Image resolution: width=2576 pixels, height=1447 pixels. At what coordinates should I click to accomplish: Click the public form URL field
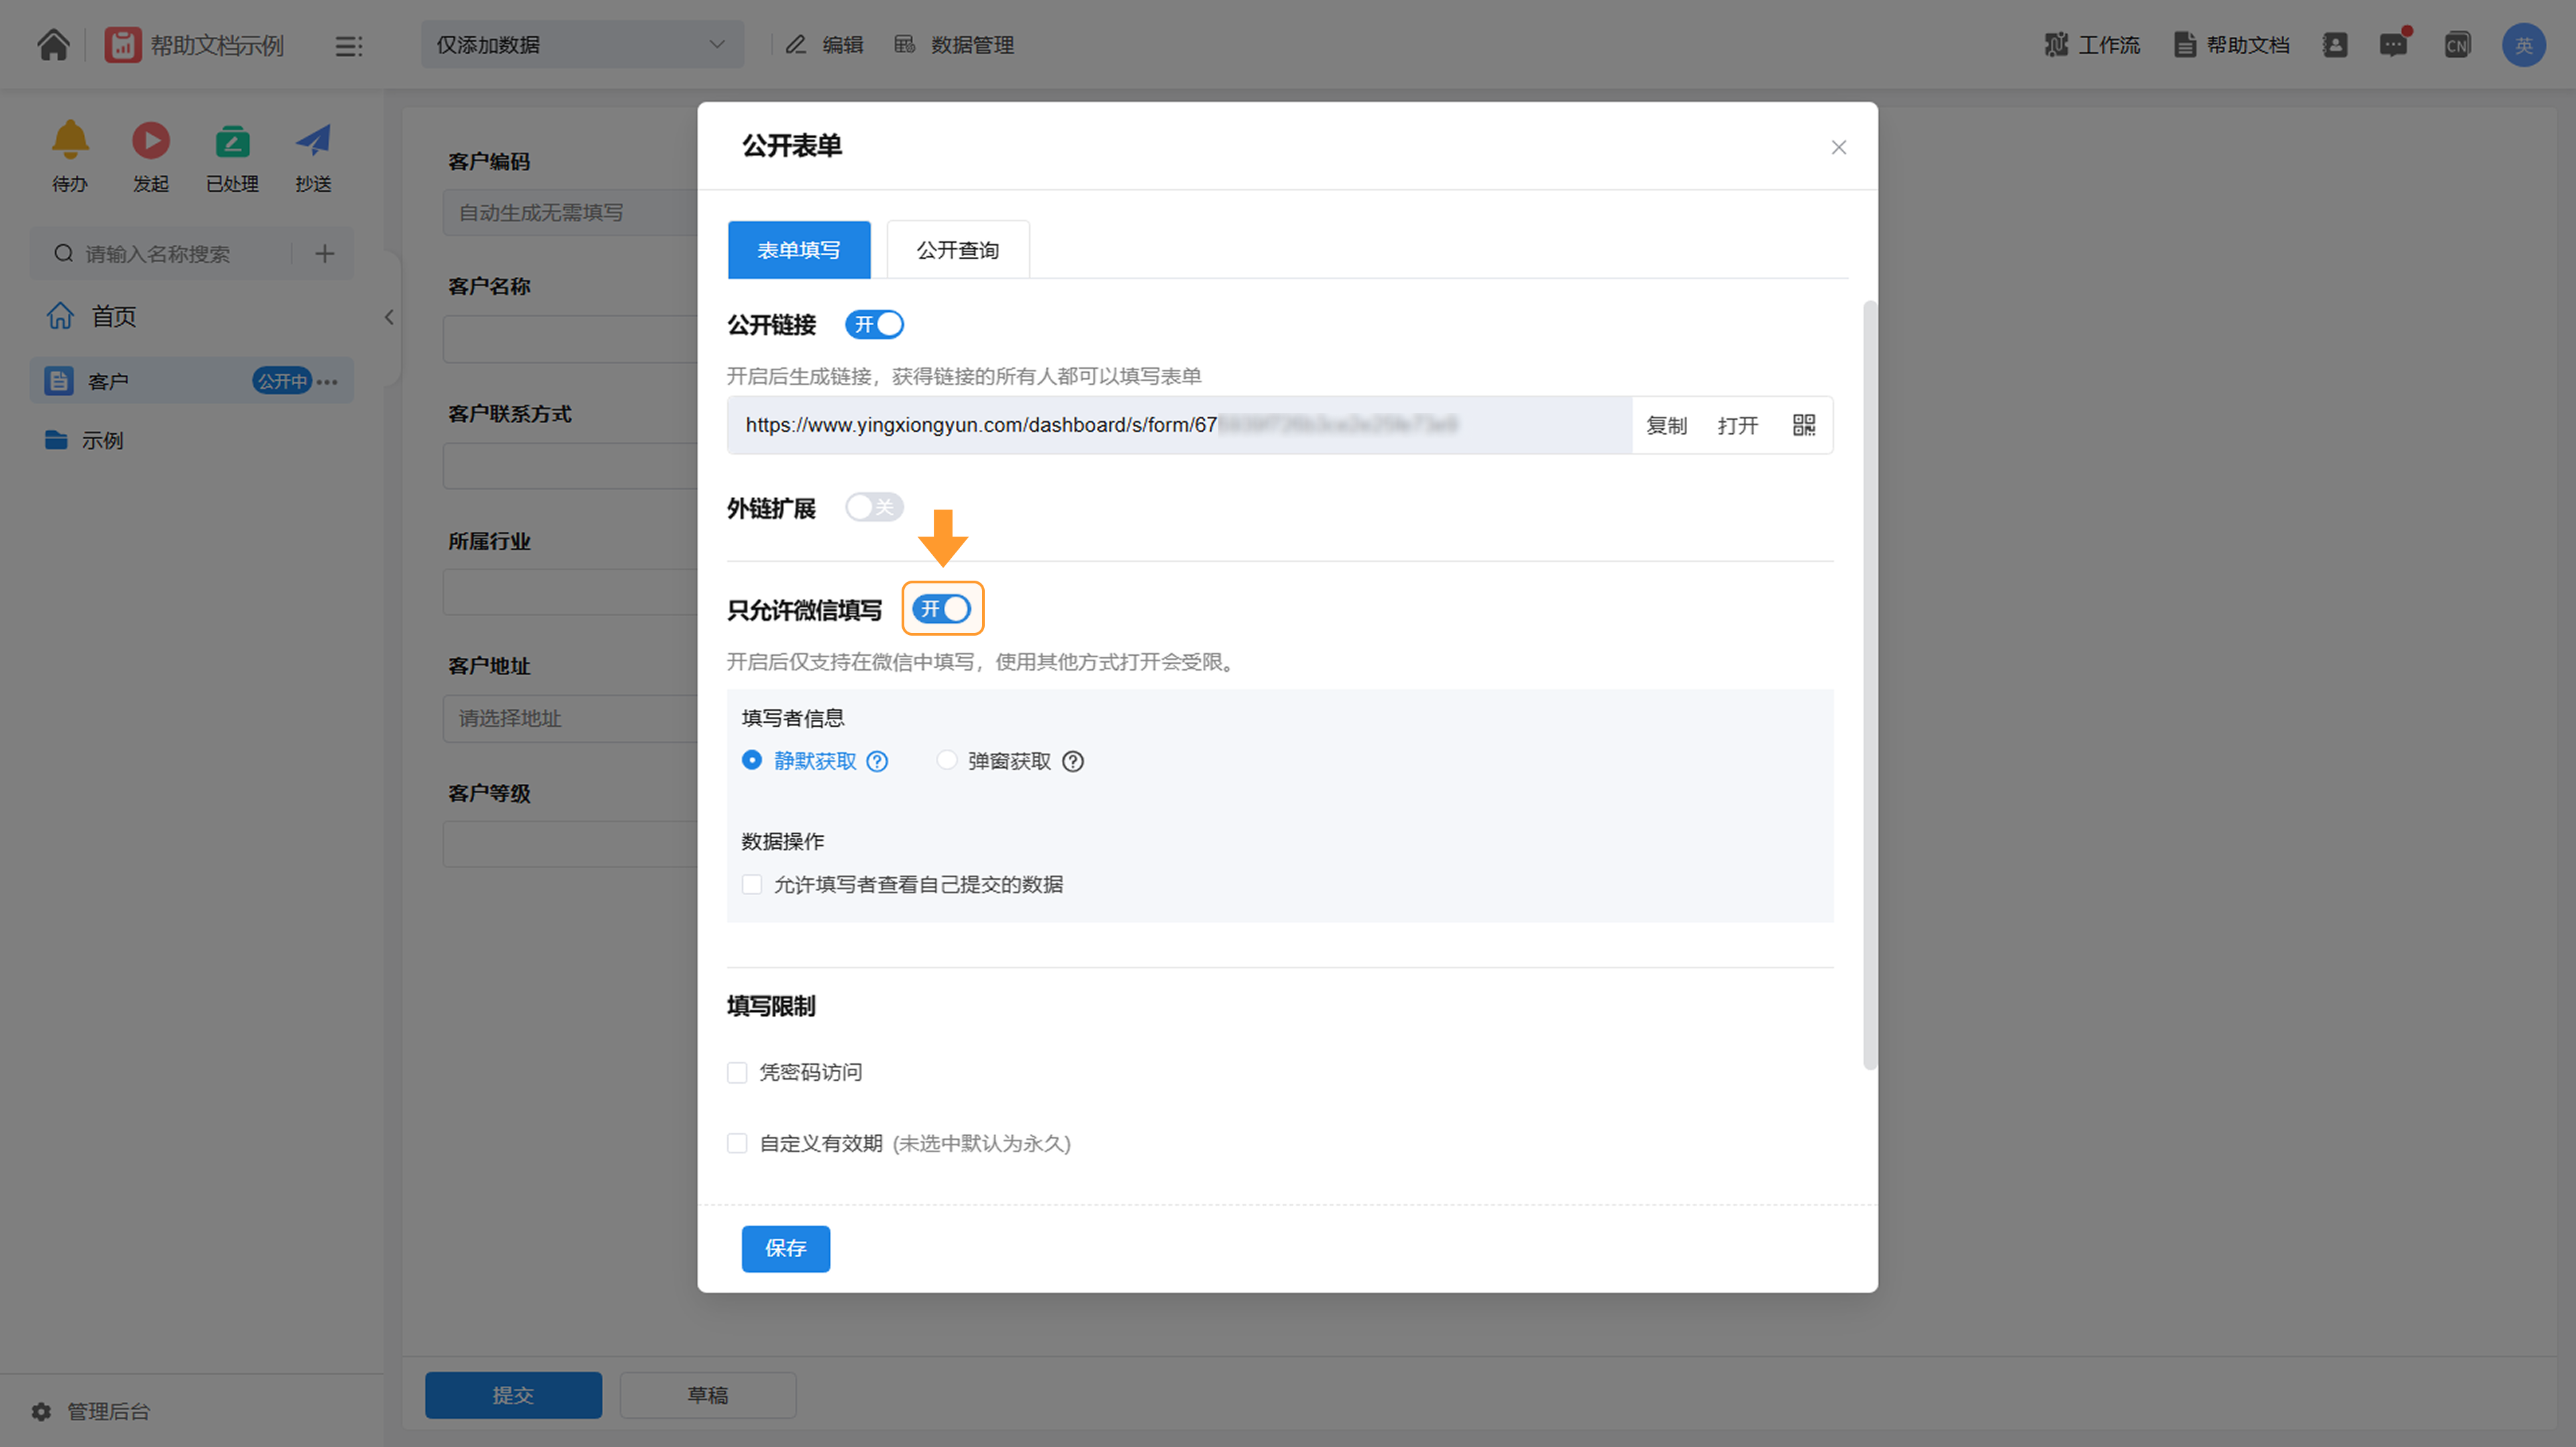pyautogui.click(x=1180, y=426)
